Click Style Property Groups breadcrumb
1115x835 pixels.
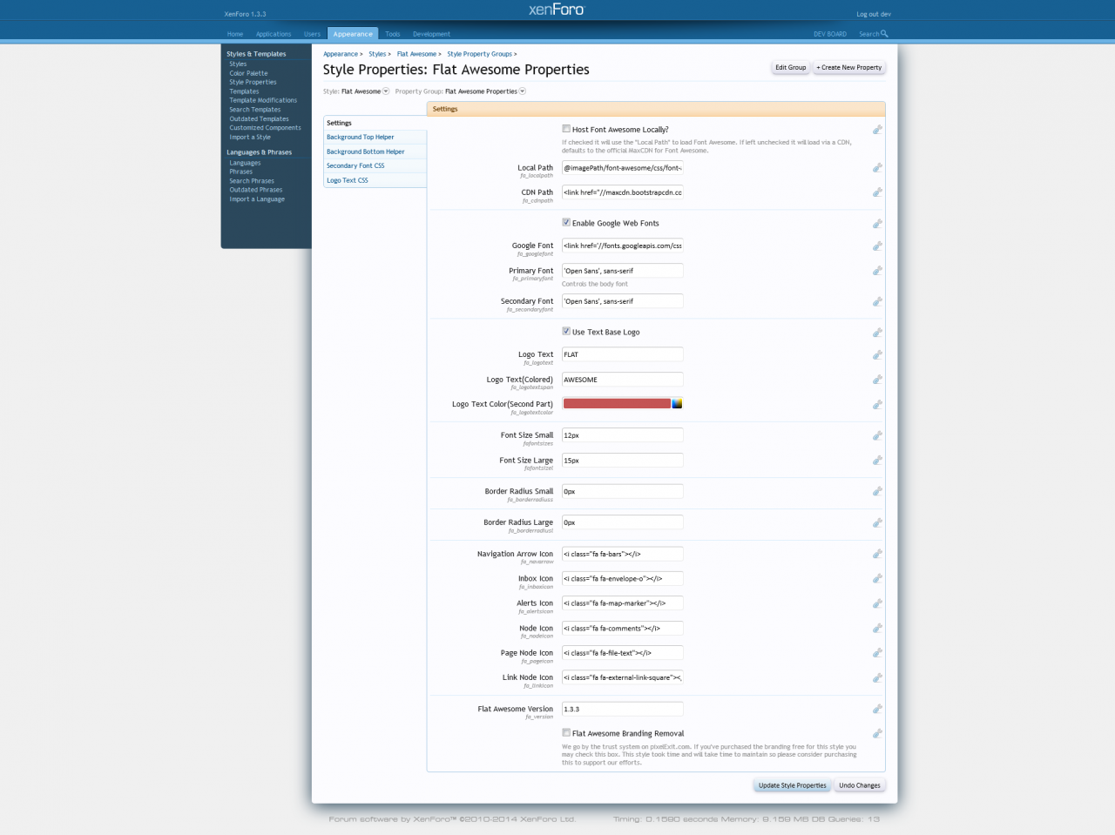[x=480, y=54]
